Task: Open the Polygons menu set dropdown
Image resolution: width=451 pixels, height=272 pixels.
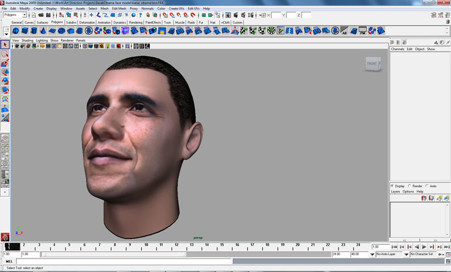Action: pyautogui.click(x=24, y=15)
